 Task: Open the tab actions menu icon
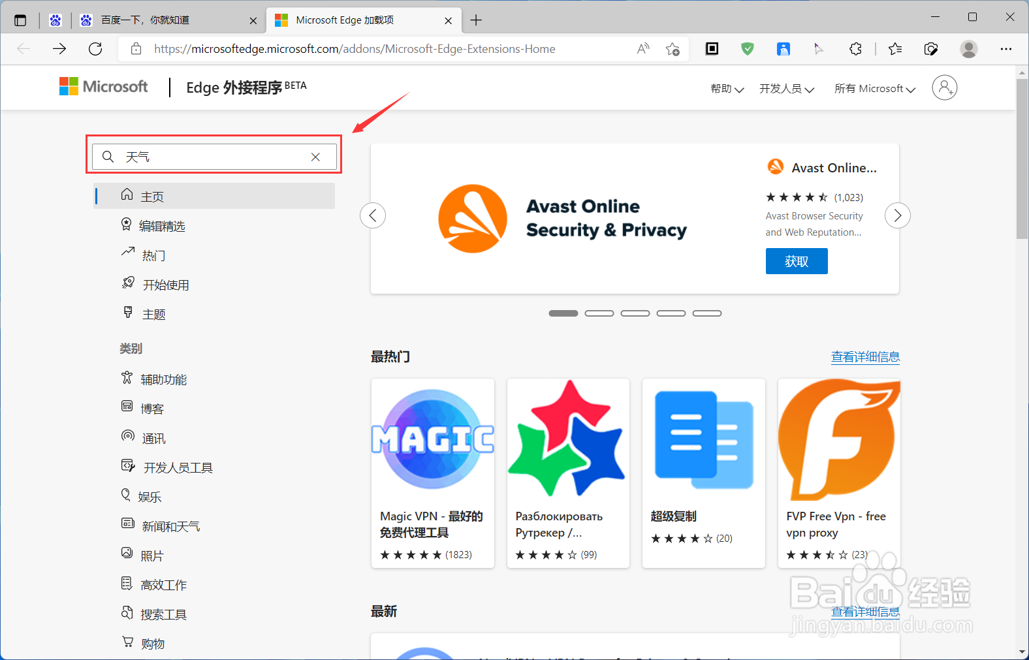pos(20,20)
